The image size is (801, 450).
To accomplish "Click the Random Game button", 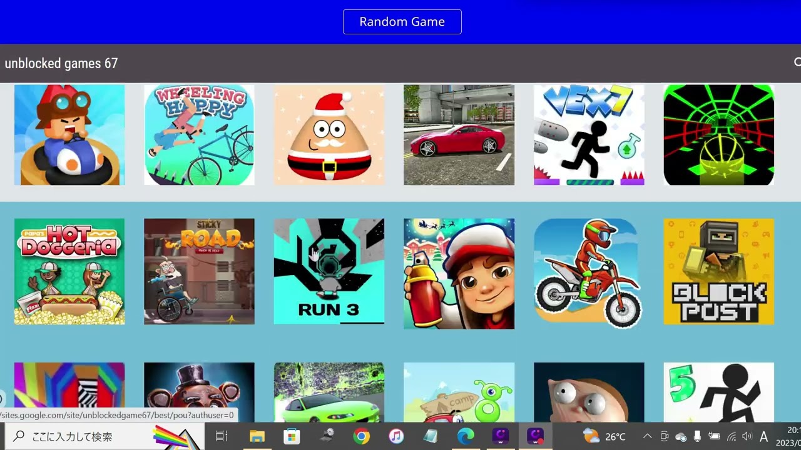I will (402, 22).
